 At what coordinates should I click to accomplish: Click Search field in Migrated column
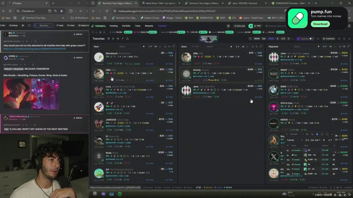coord(304,47)
